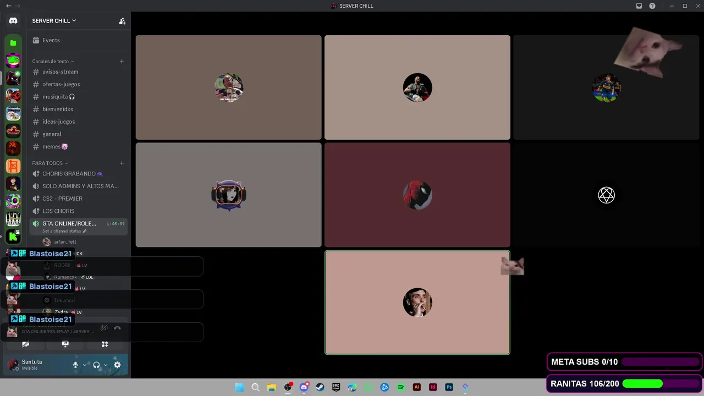Open the Inbox icon in the title bar
This screenshot has height=396, width=704.
click(639, 6)
